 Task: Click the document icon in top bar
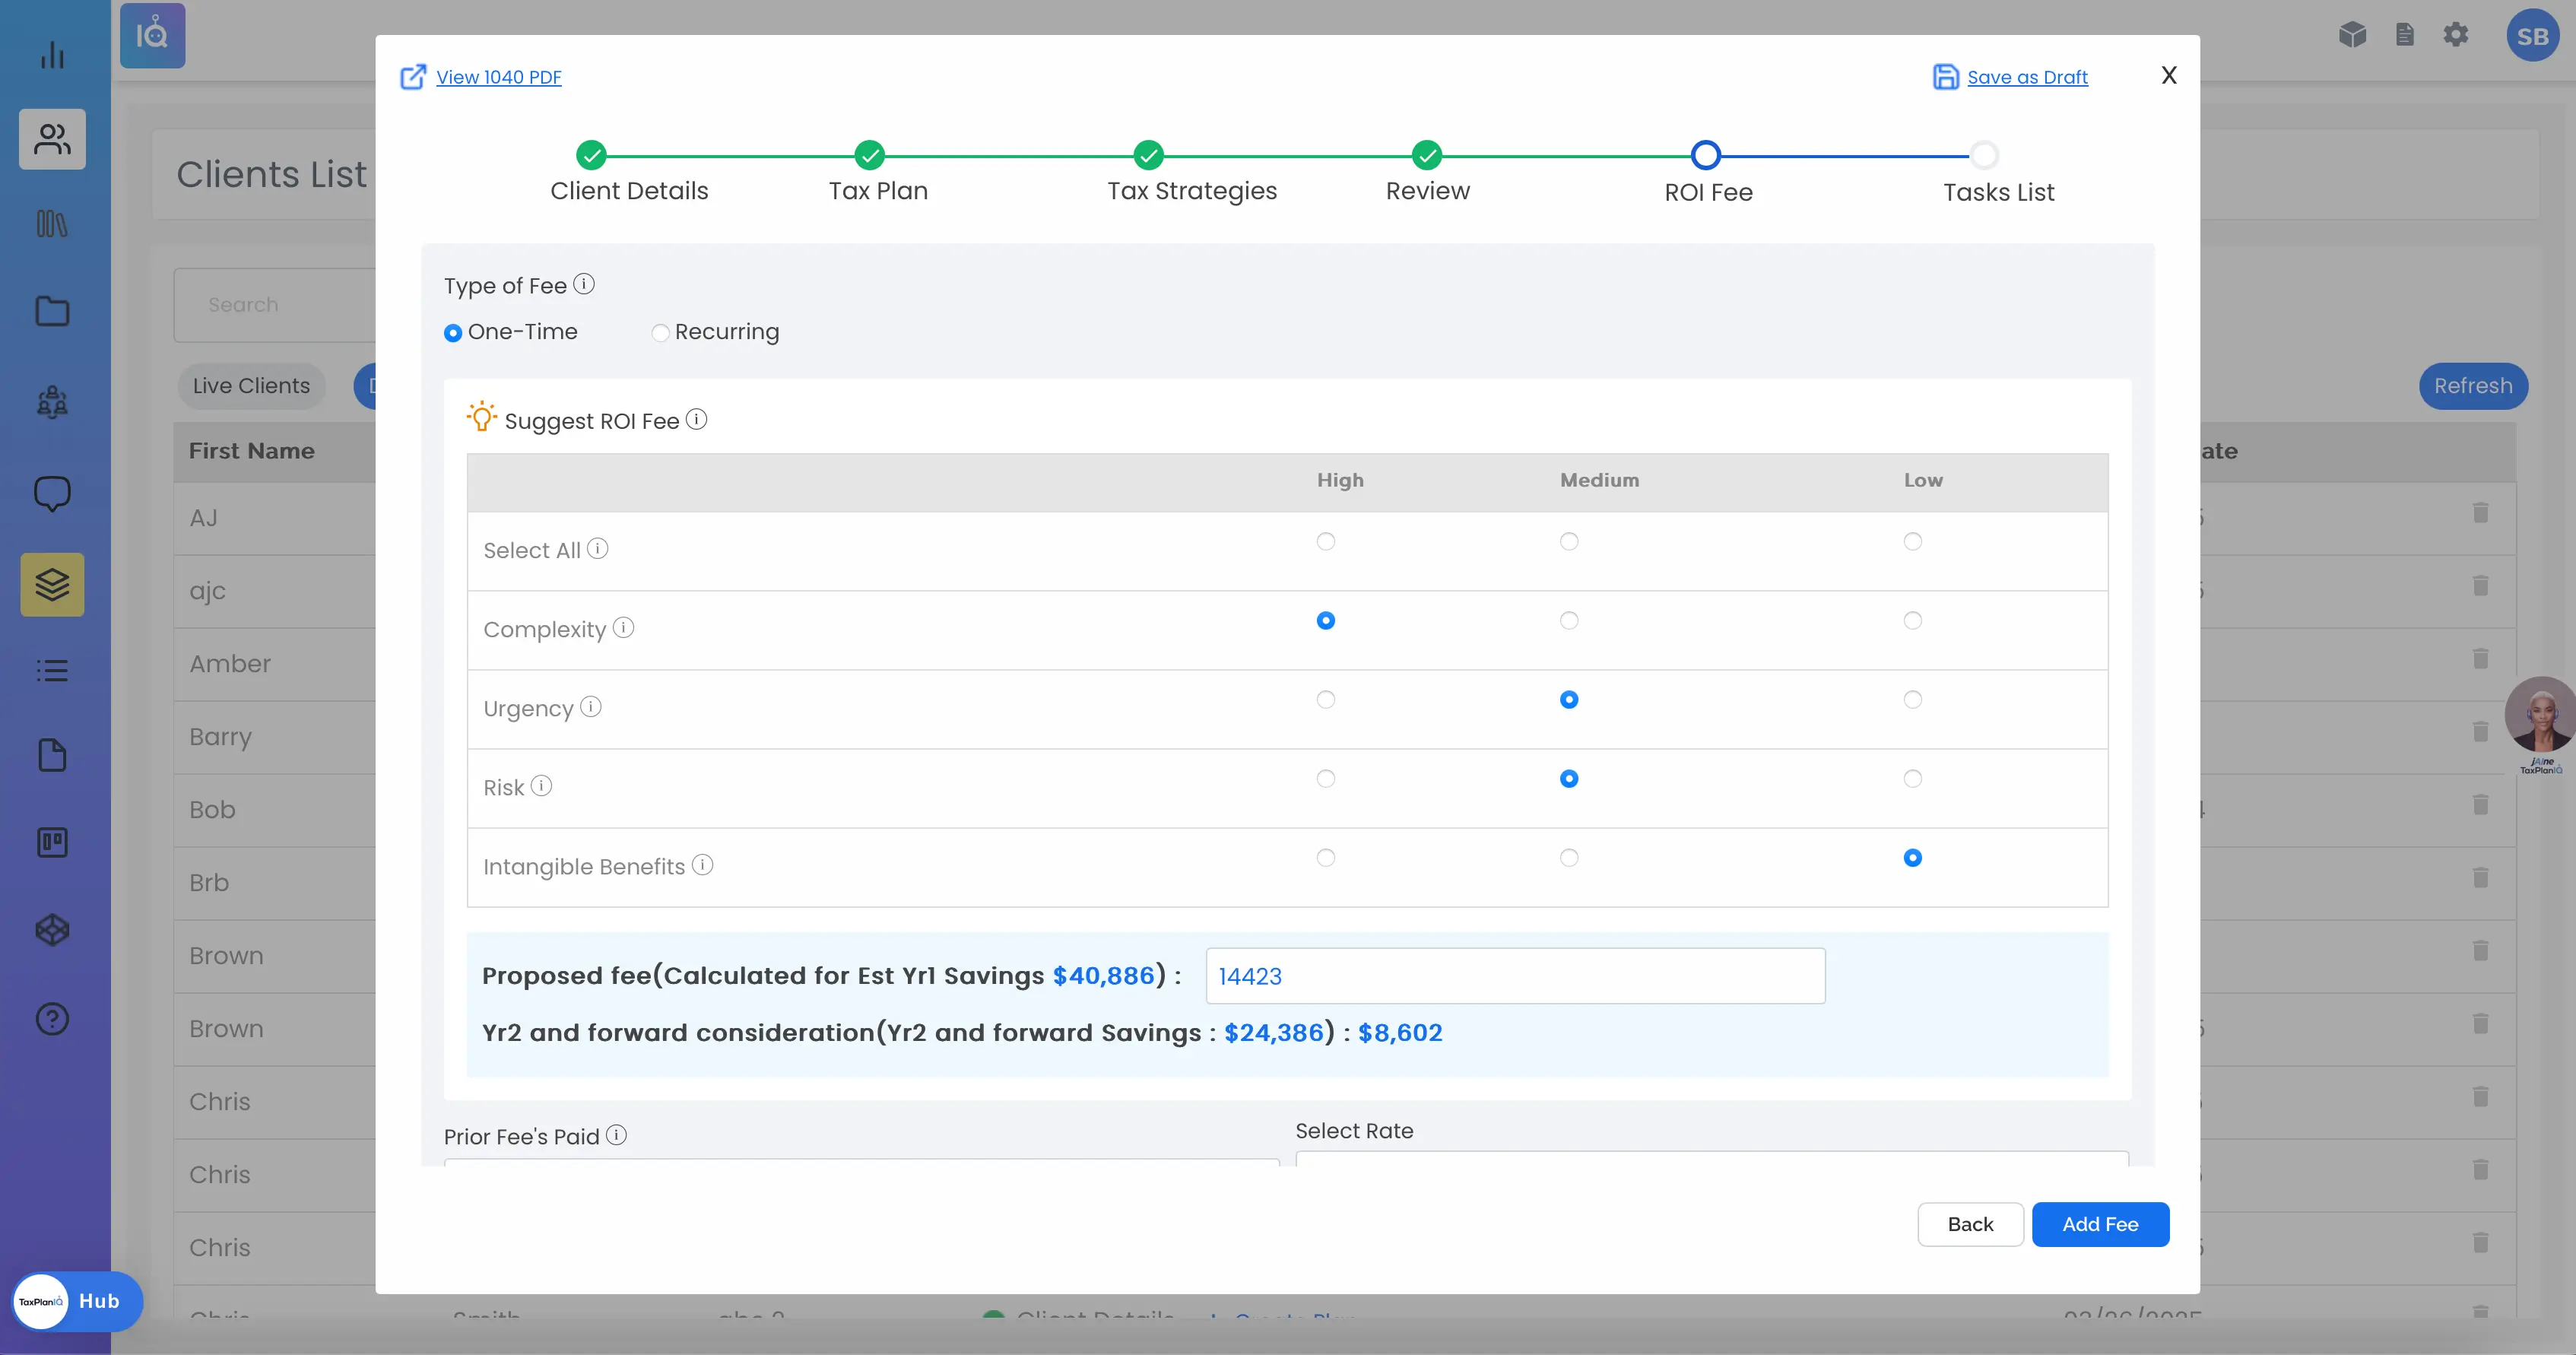[x=2405, y=36]
